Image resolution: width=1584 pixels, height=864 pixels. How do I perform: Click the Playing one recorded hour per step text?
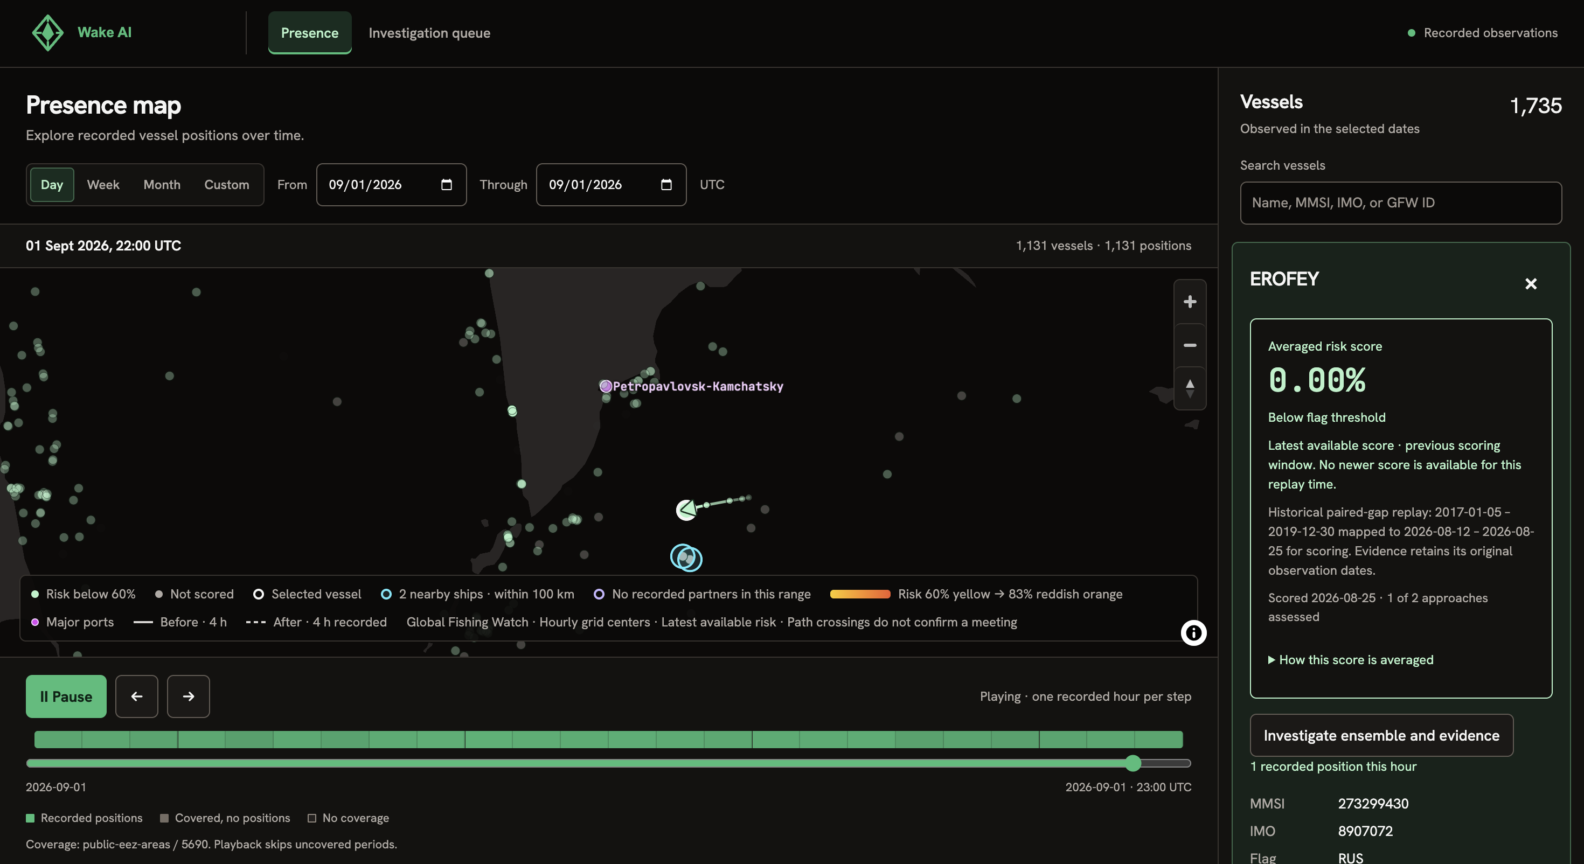click(x=1085, y=696)
